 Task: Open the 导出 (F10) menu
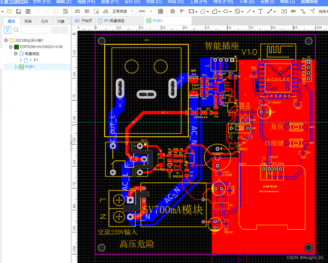[x=223, y=2]
